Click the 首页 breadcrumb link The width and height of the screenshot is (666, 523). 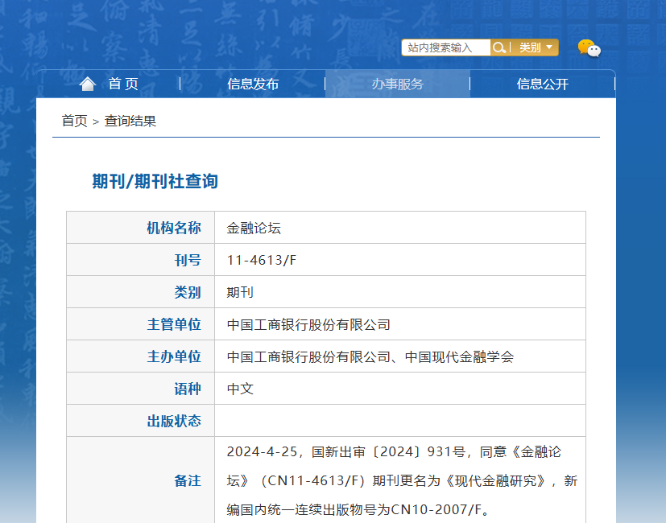coord(74,121)
